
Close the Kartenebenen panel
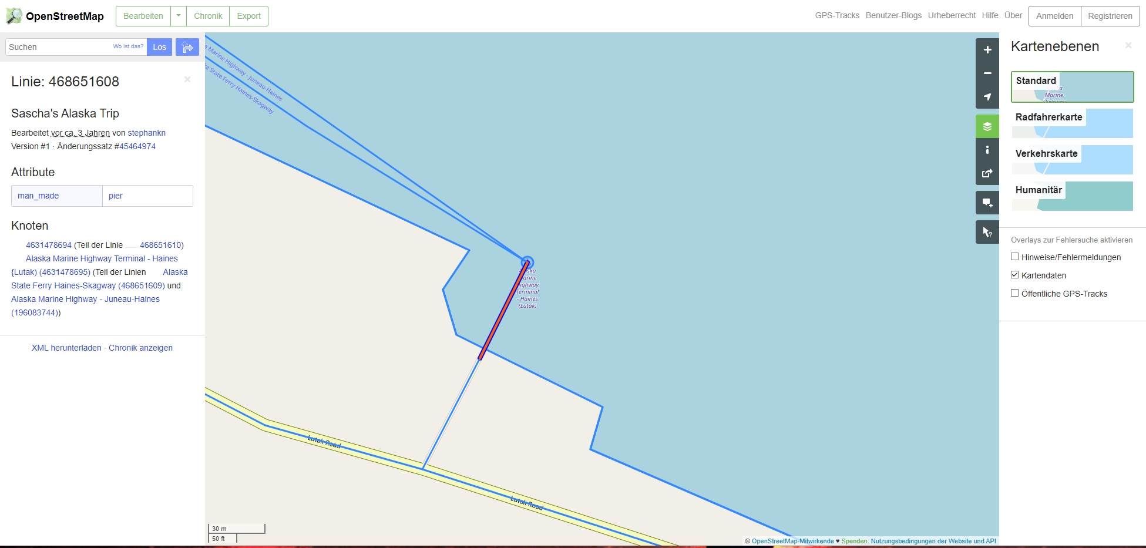(x=1128, y=45)
